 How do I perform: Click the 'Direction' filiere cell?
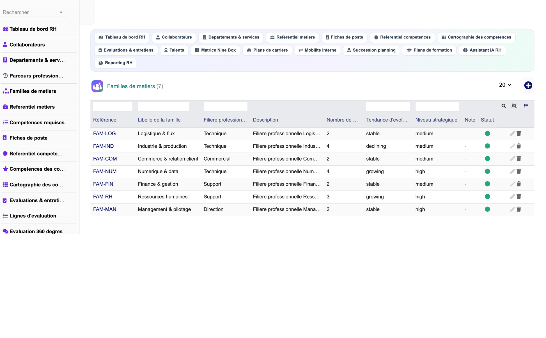click(x=214, y=209)
